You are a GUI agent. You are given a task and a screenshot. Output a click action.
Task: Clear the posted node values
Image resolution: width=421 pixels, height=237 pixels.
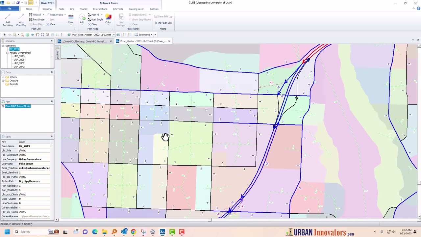point(92,24)
